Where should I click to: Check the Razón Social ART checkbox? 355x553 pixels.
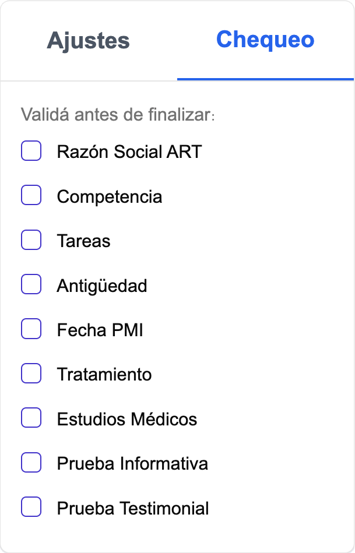(x=31, y=151)
